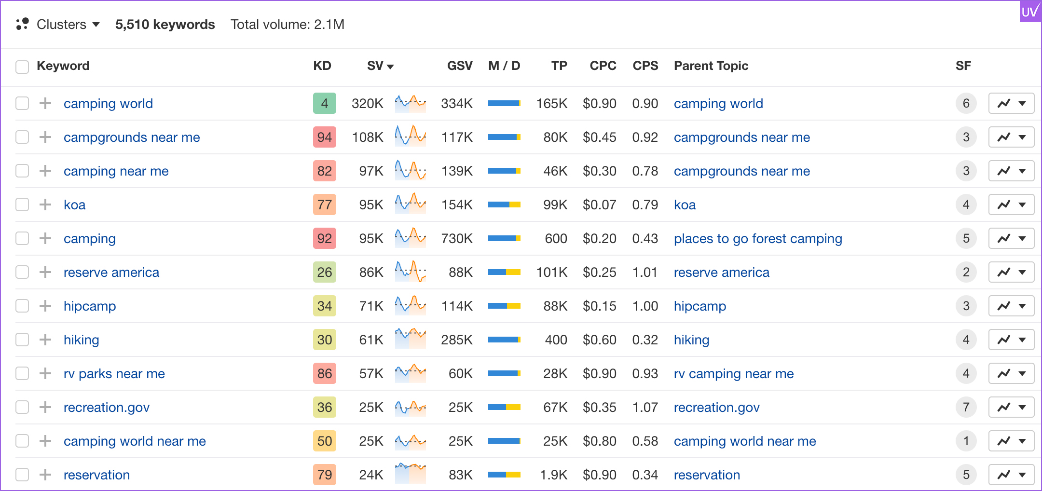
Task: Expand the Clusters dropdown
Action: [68, 24]
